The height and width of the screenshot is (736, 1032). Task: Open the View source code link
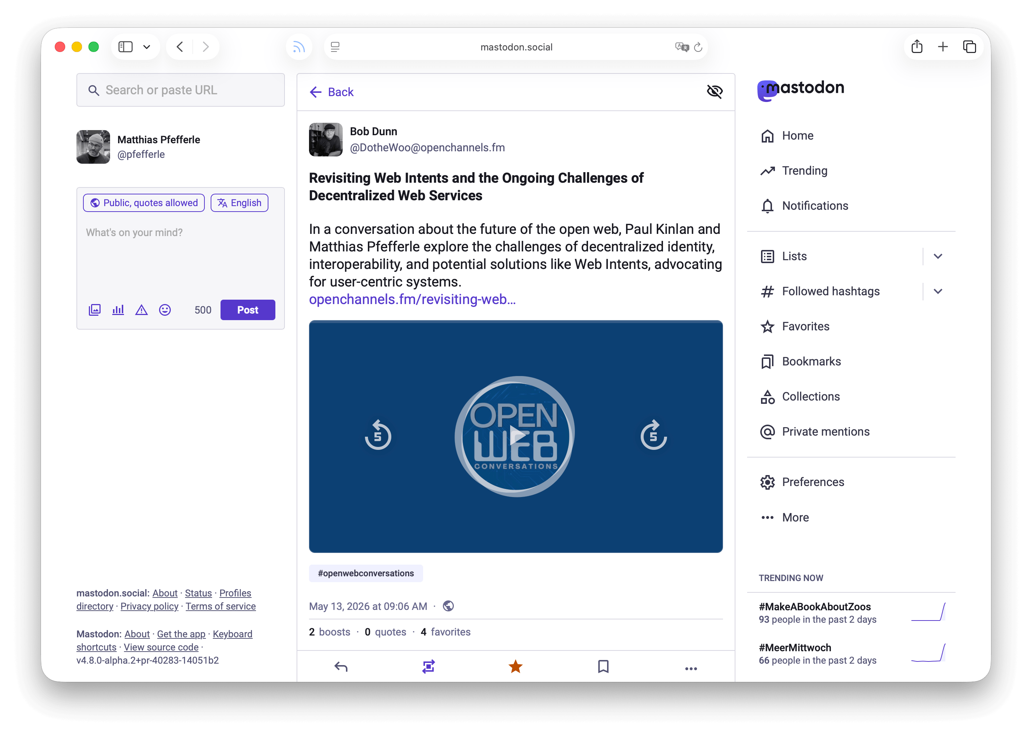[x=161, y=647]
